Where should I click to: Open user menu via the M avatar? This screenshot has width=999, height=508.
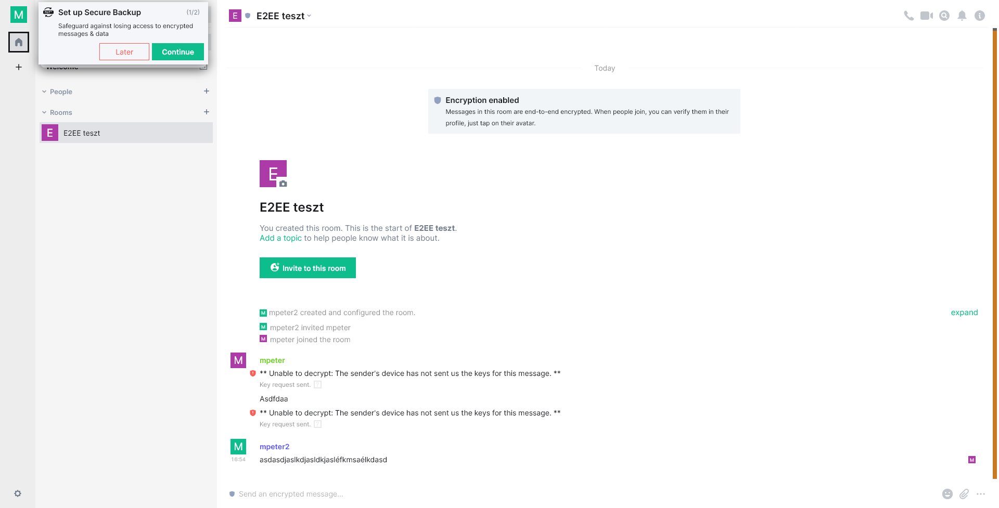coord(19,15)
